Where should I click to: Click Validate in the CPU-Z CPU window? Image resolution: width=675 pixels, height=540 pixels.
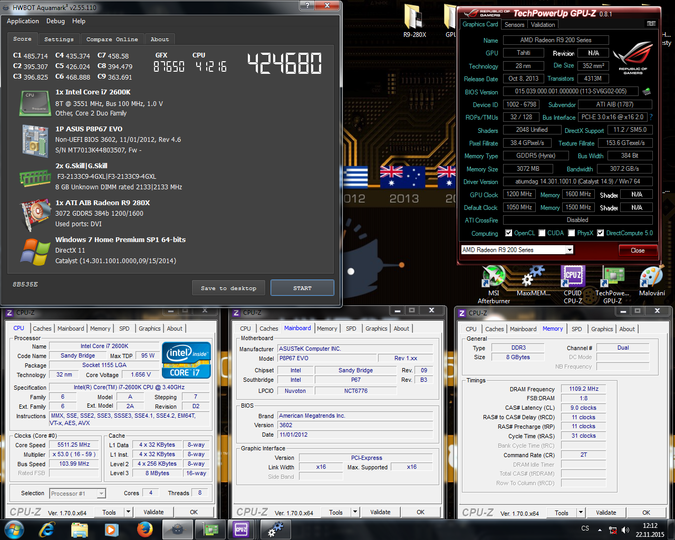pyautogui.click(x=153, y=512)
